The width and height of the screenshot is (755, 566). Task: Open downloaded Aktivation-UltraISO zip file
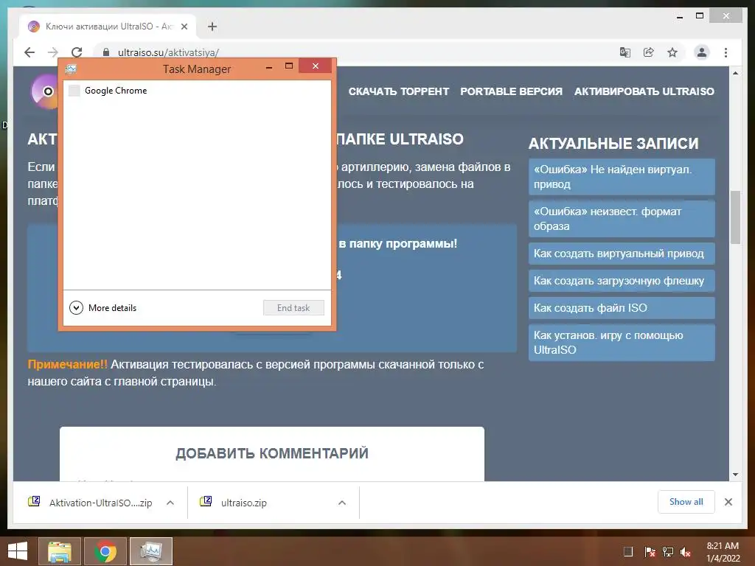(x=90, y=503)
